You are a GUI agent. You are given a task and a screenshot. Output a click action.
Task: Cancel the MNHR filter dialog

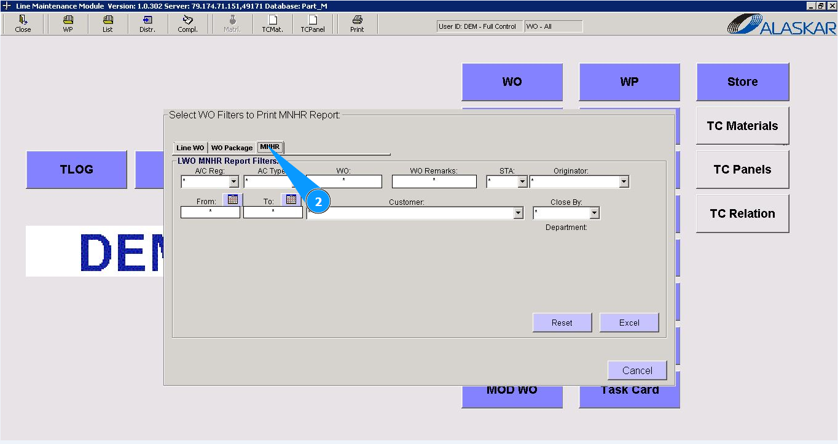[637, 370]
